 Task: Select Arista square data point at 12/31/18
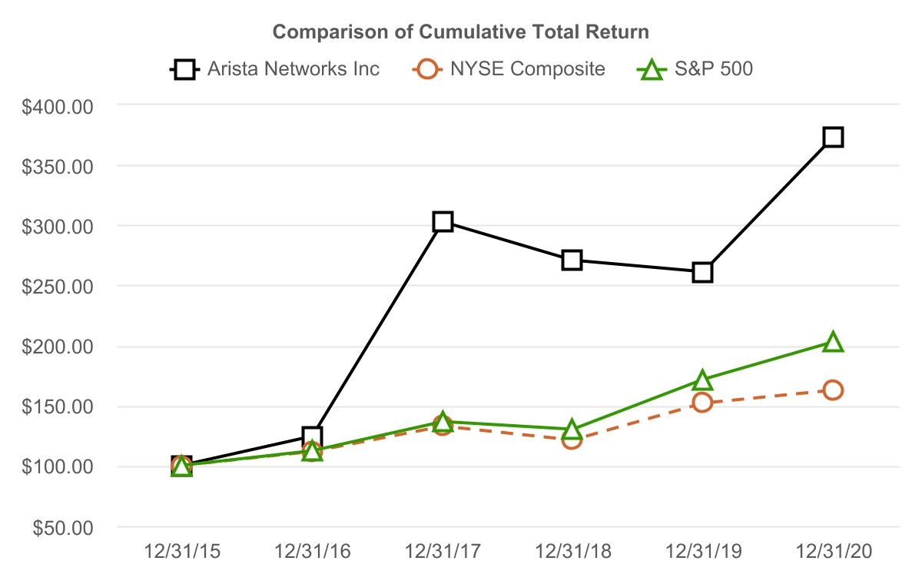572,260
